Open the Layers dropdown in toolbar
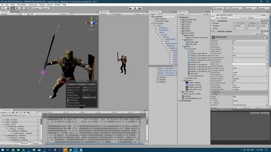Image resolution: width=271 pixels, height=152 pixels. 251,8
